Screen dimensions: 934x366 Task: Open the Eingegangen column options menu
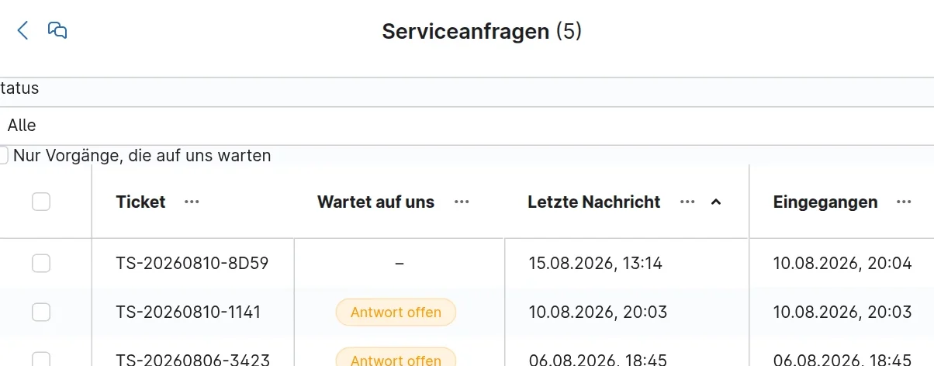tap(904, 202)
